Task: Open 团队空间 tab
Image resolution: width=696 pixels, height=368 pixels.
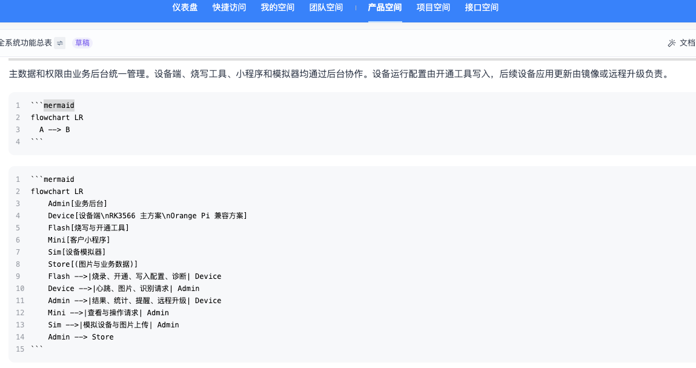Action: (x=326, y=7)
